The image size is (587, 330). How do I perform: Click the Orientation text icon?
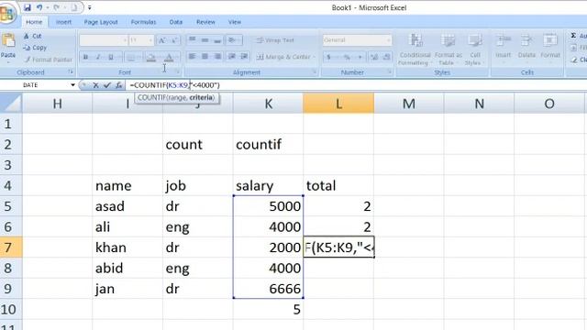(232, 39)
